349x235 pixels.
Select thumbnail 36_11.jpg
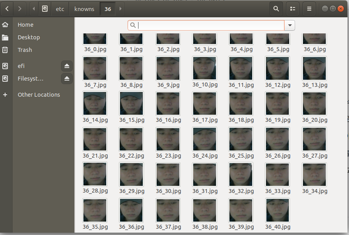pos(241,68)
